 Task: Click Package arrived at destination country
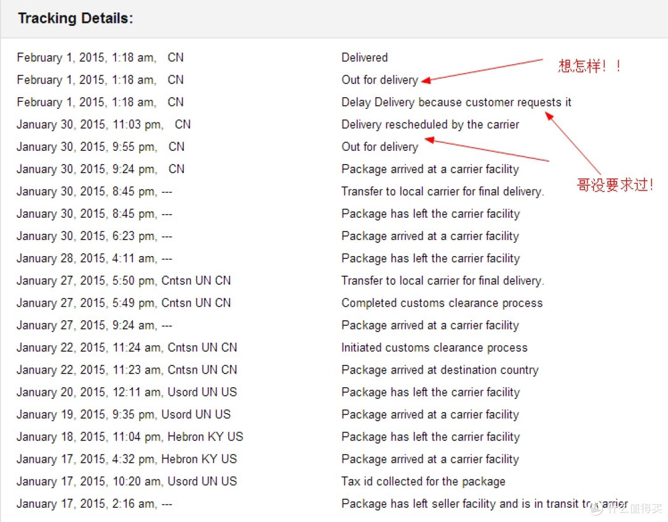[440, 370]
